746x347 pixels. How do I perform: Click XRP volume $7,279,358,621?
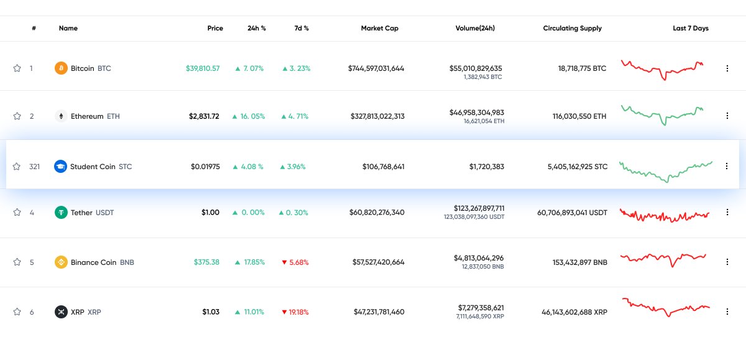tap(481, 307)
